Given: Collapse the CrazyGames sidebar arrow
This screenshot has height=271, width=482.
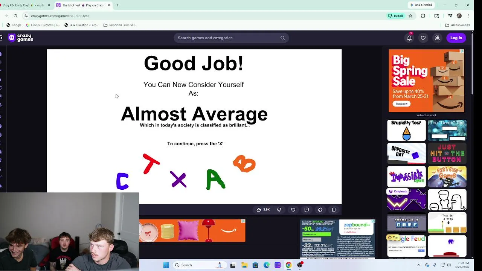Looking at the screenshot, I should click(1, 38).
